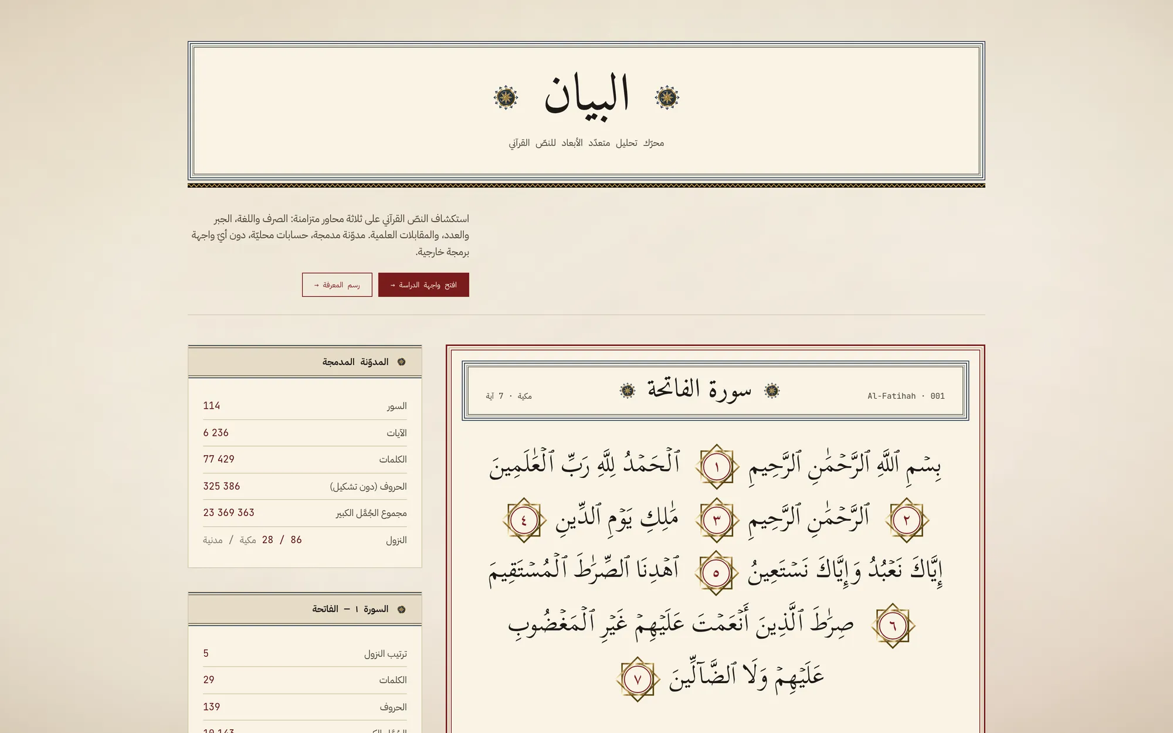1173x733 pixels.
Task: Click rosette left of سورة الفاتحة heading
Action: [628, 391]
